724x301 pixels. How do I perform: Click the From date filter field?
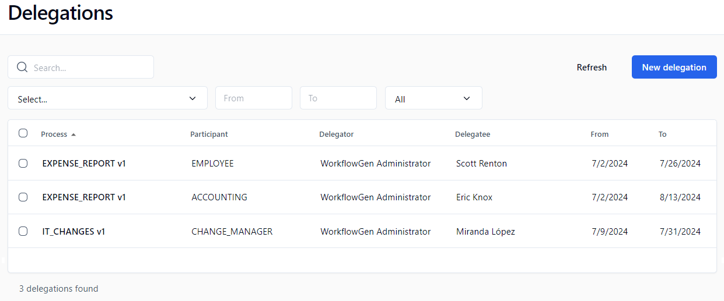coord(253,98)
